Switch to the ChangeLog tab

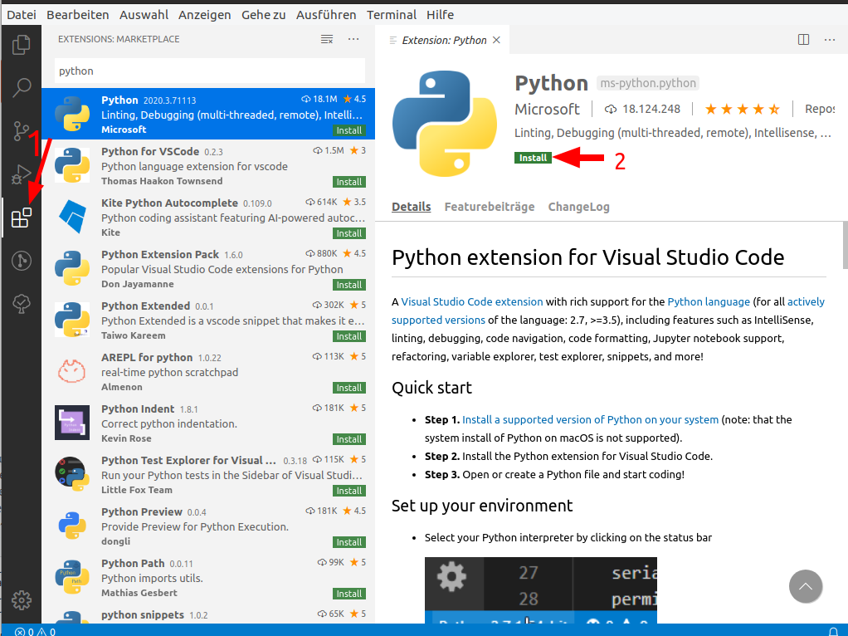578,207
